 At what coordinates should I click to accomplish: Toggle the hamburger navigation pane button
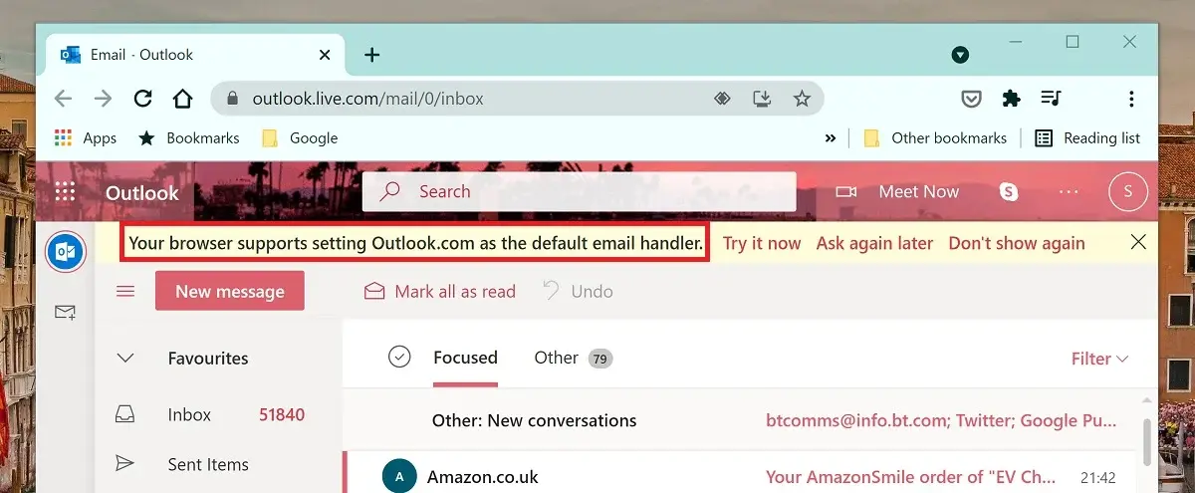pyautogui.click(x=125, y=292)
